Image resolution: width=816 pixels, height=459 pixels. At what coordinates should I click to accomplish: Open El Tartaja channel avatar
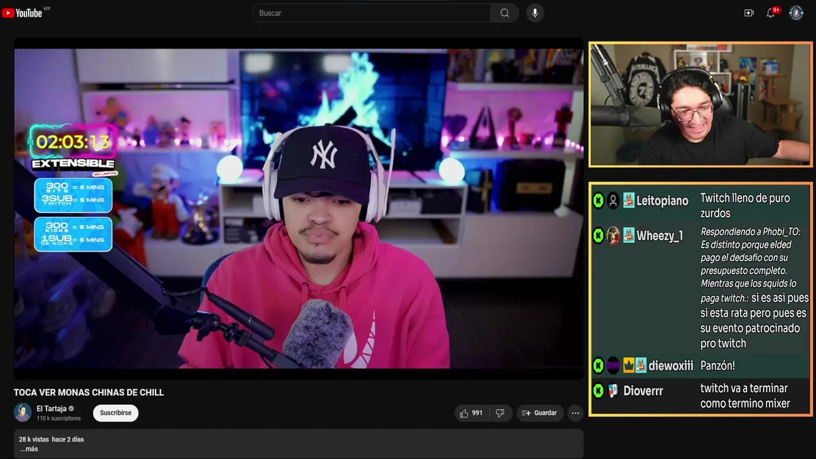coord(23,412)
